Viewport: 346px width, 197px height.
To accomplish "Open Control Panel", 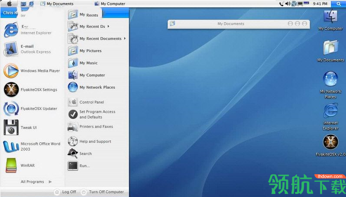I will 86,102.
